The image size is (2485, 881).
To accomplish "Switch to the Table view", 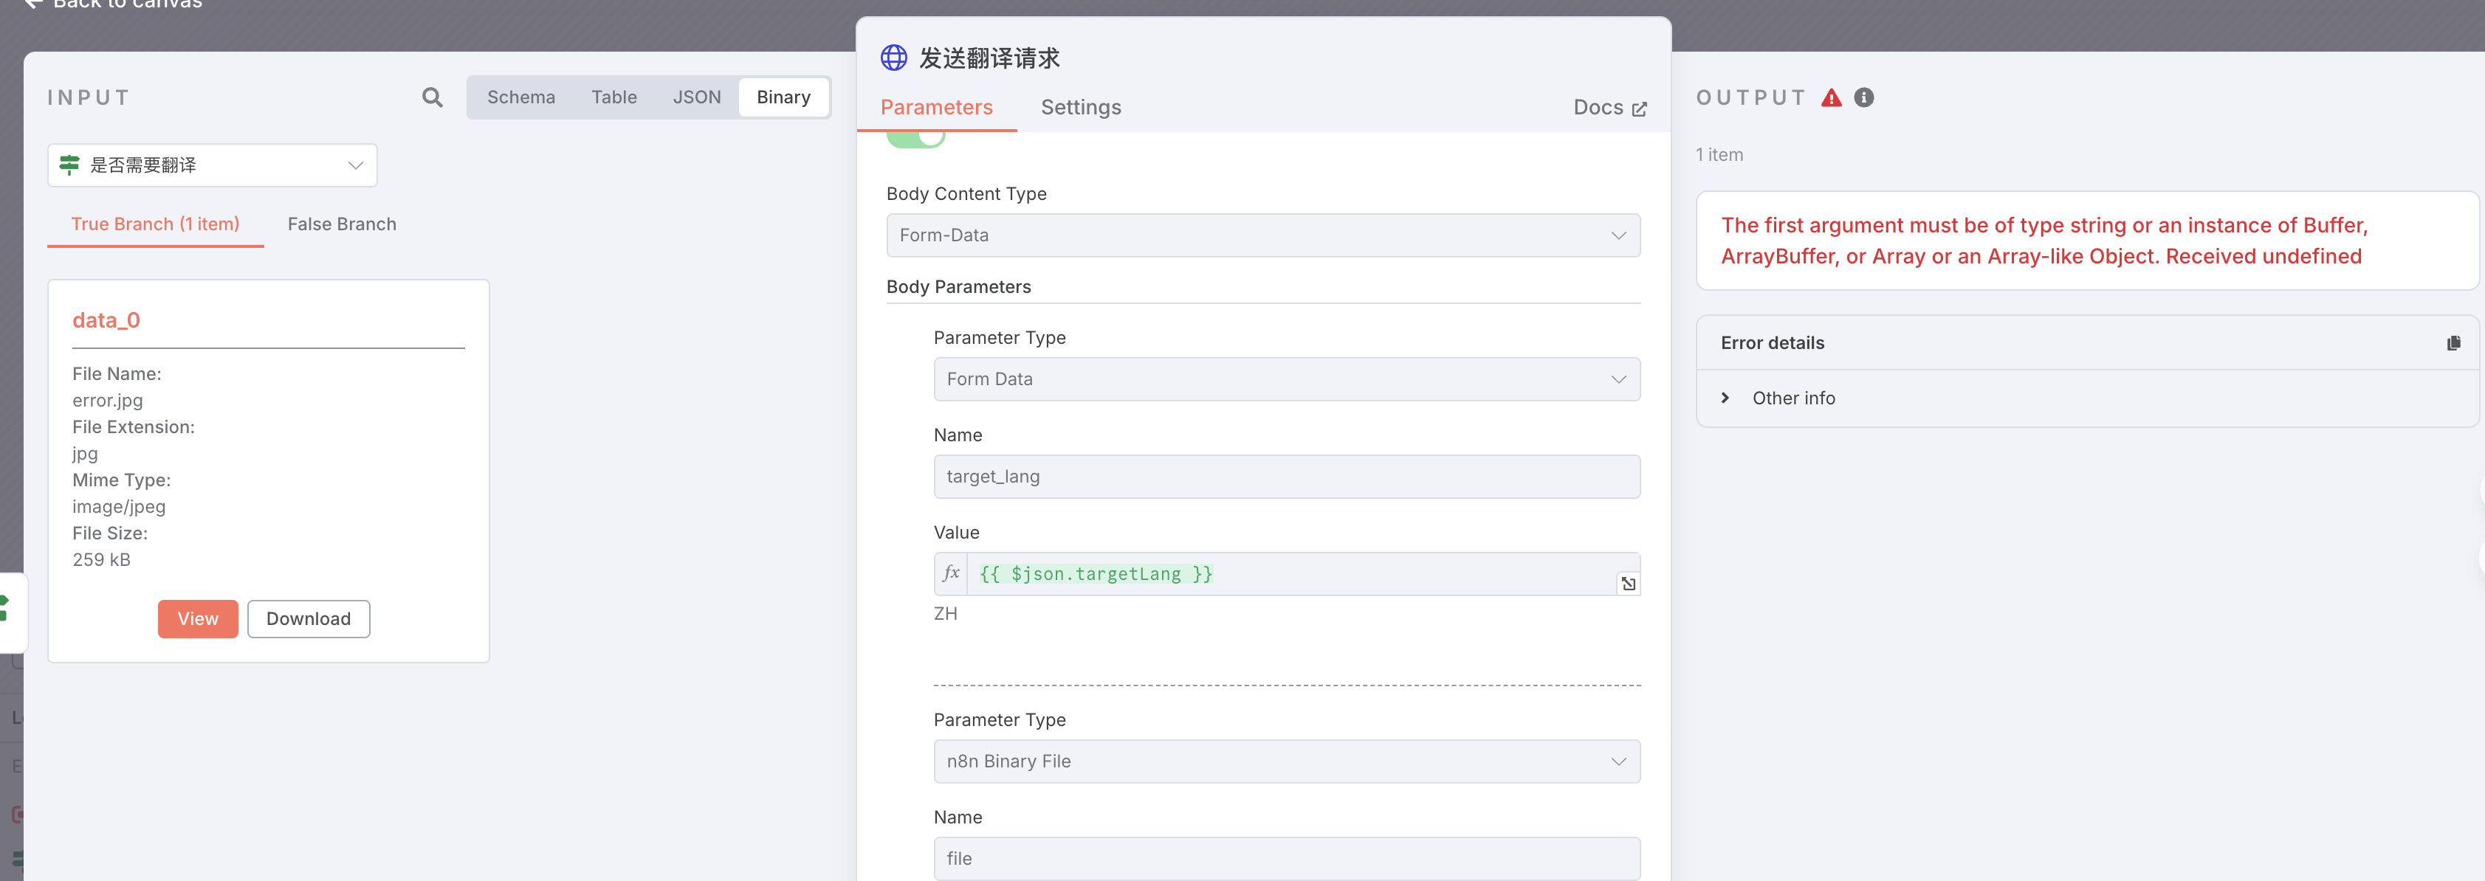I will (613, 97).
